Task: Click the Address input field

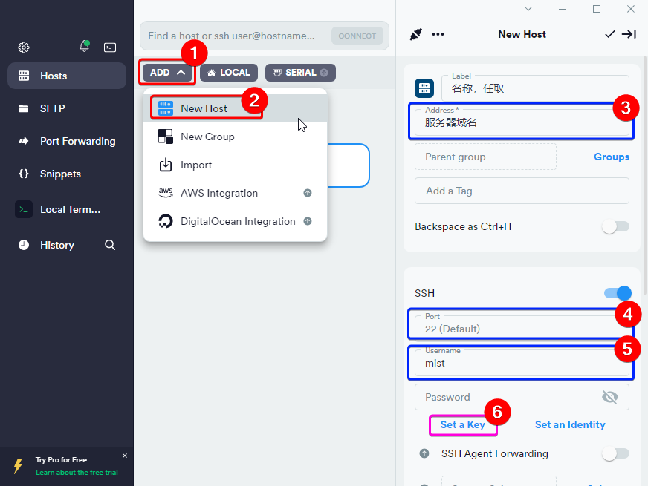Action: 520,122
